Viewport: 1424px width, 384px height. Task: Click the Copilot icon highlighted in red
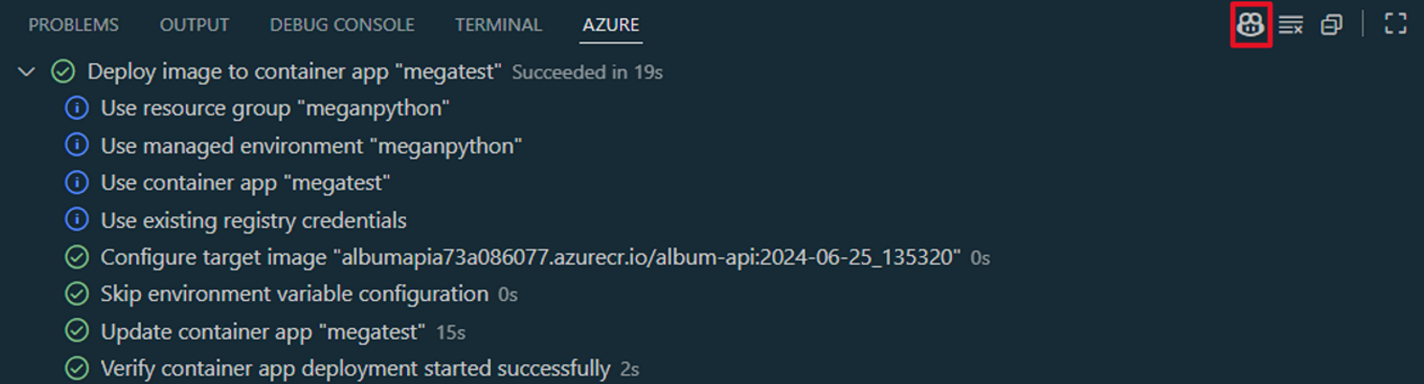(x=1250, y=24)
